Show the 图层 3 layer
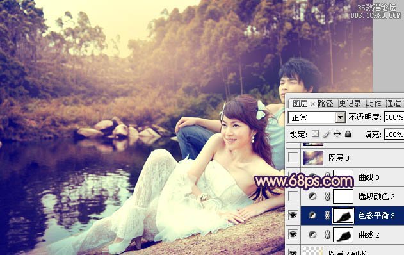The height and width of the screenshot is (255, 404). click(x=293, y=158)
